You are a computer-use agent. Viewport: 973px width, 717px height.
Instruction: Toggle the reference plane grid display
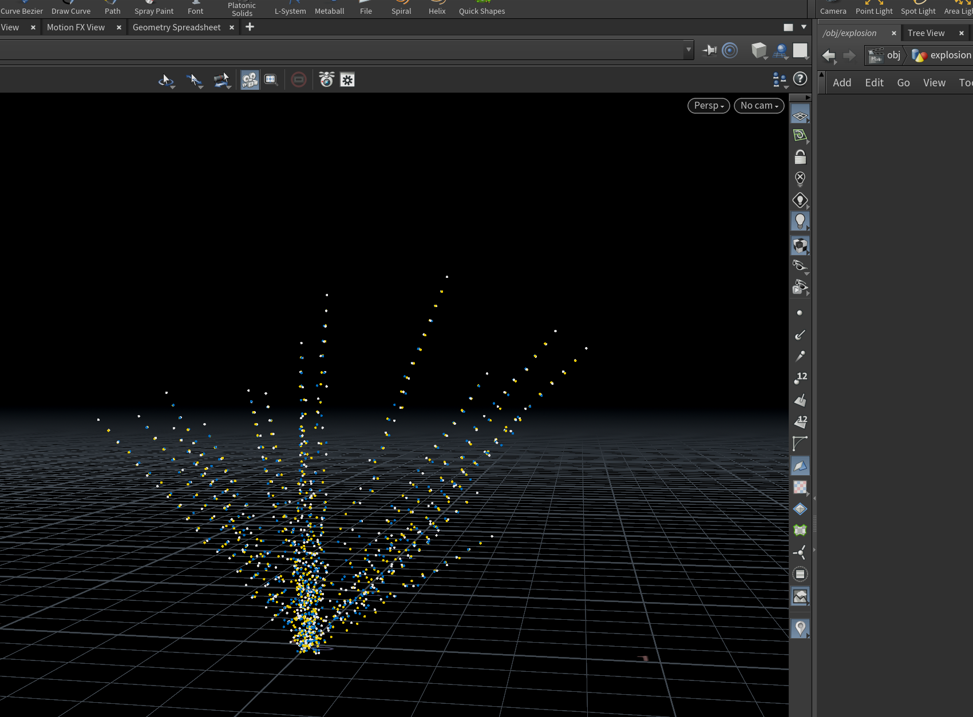[x=800, y=115]
